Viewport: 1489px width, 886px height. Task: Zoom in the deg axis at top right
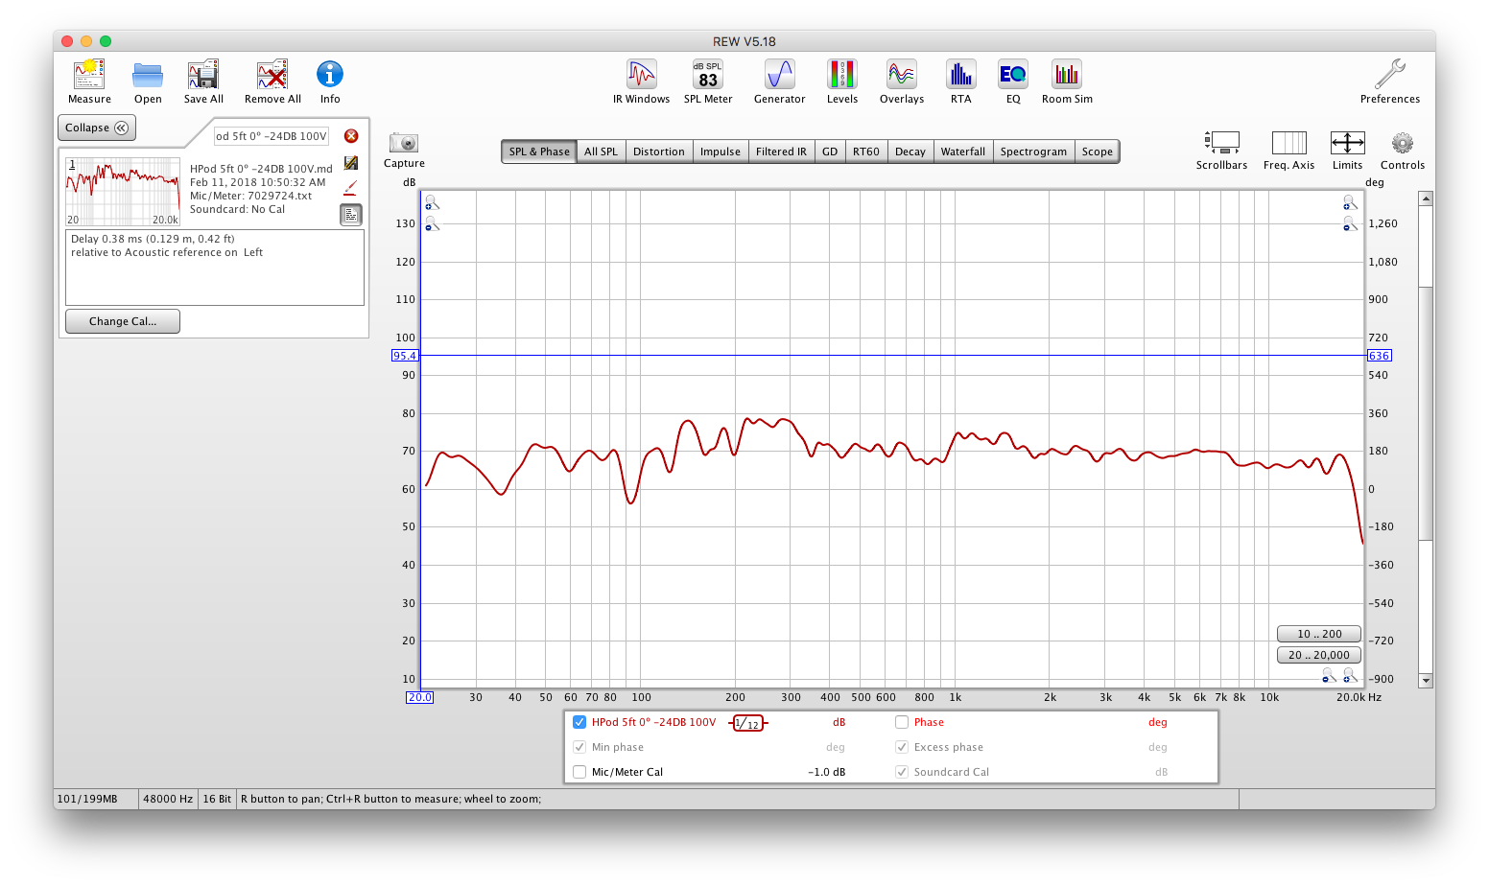point(1351,202)
